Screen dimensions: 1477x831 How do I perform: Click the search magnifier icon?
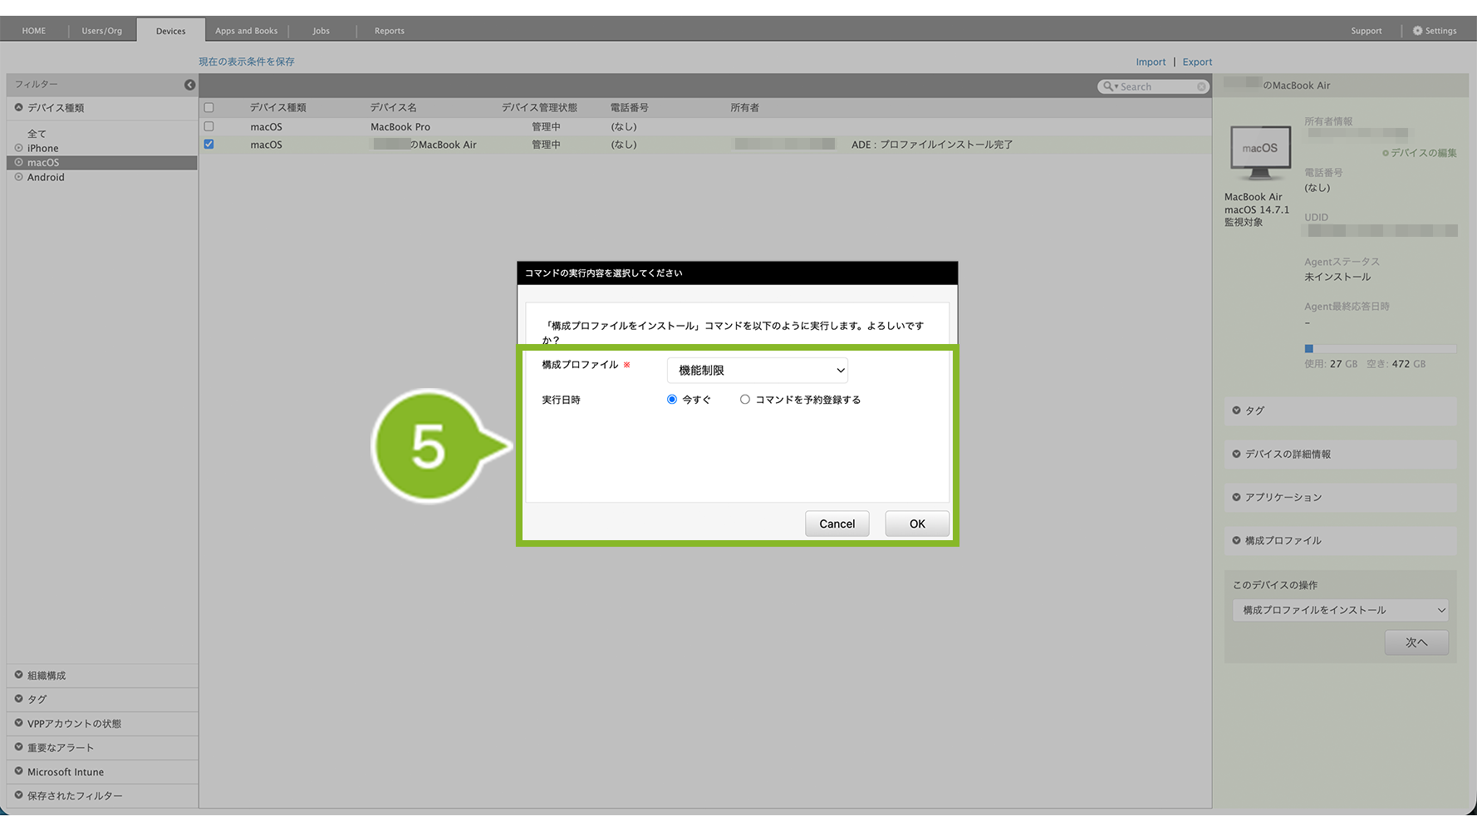click(x=1108, y=86)
